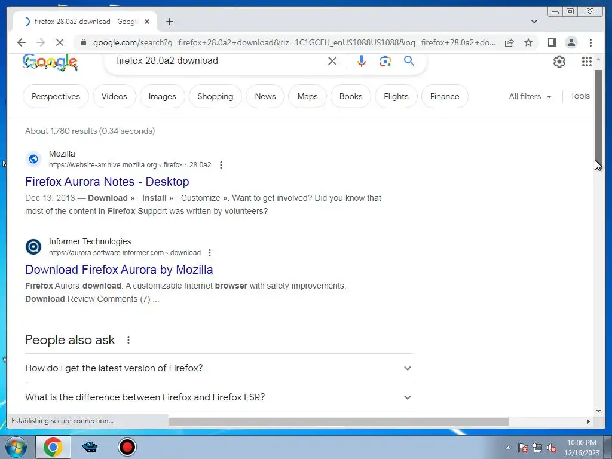
Task: Open the All filters dropdown
Action: tap(530, 96)
